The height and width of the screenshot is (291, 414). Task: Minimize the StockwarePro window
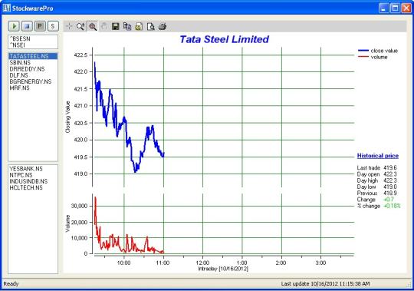[x=383, y=8]
